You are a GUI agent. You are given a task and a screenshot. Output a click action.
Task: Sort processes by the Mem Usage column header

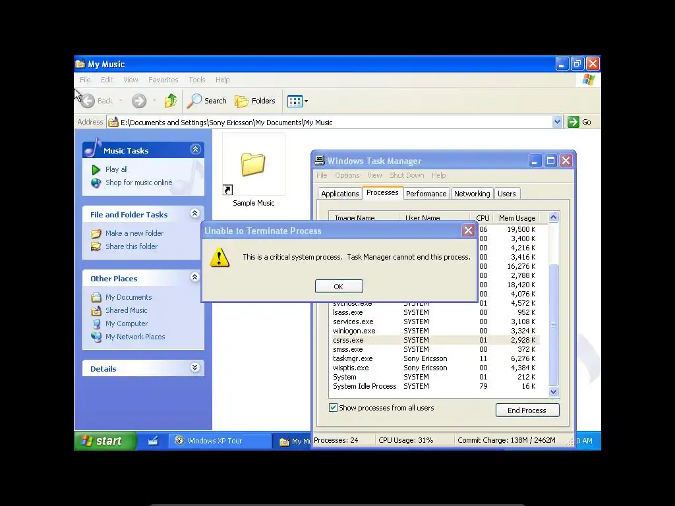(517, 217)
